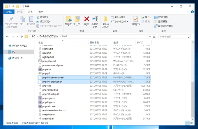Viewport: 198px width, 129px height.
Task: Select php.ini-production file
Action: (94, 82)
